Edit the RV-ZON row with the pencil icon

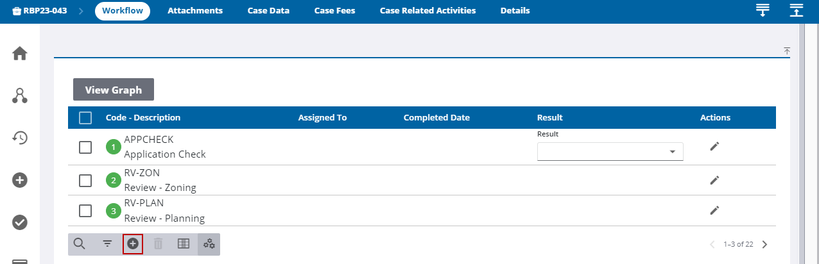(x=714, y=180)
